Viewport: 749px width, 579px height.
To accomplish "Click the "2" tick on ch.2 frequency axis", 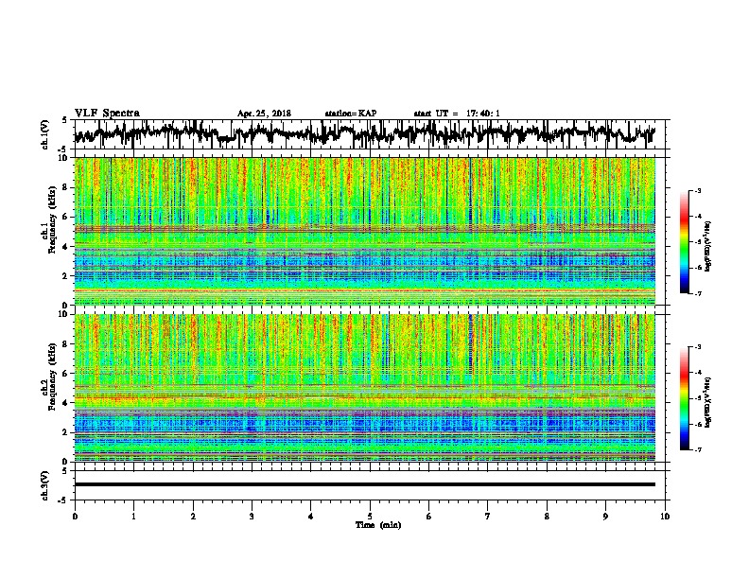I will (66, 431).
